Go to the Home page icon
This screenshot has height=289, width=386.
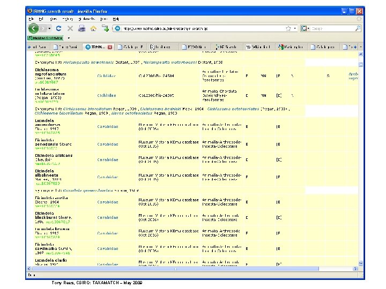click(93, 28)
